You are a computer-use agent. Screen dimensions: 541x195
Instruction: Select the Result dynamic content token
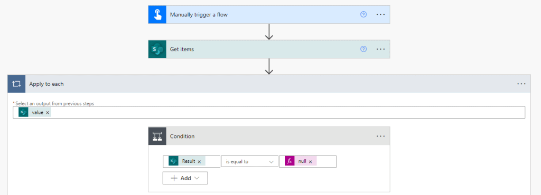coord(187,161)
